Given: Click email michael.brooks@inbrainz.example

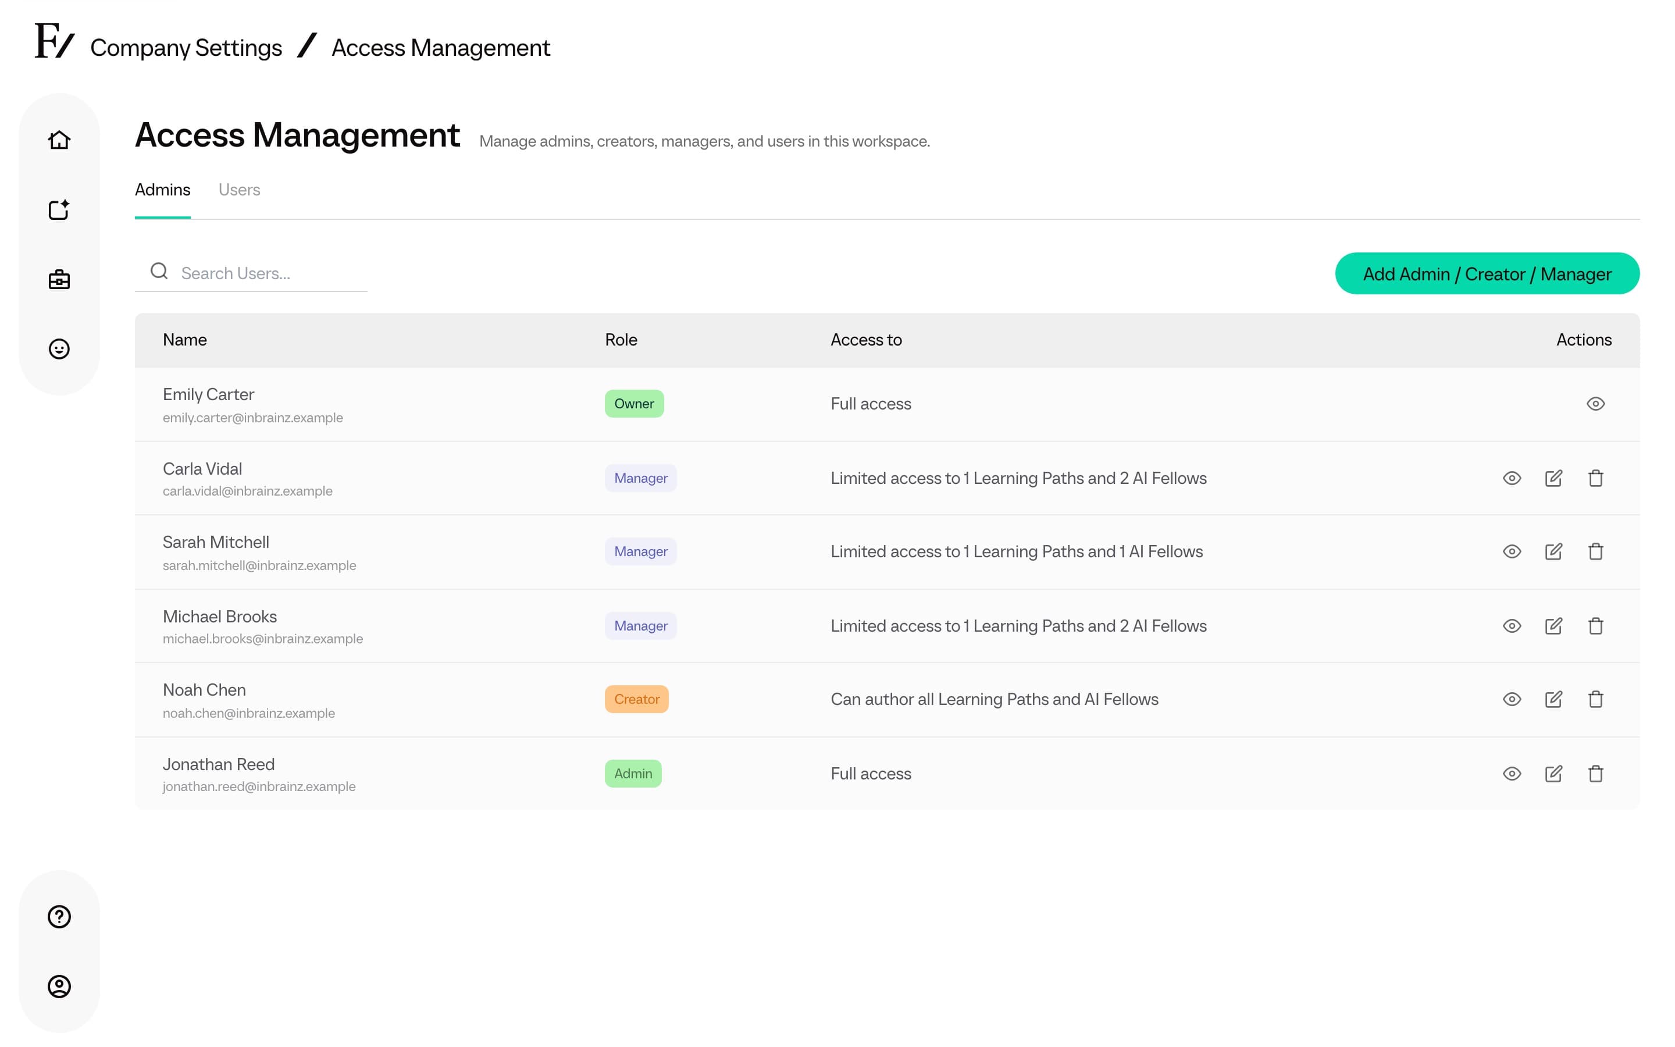Looking at the screenshot, I should tap(263, 639).
